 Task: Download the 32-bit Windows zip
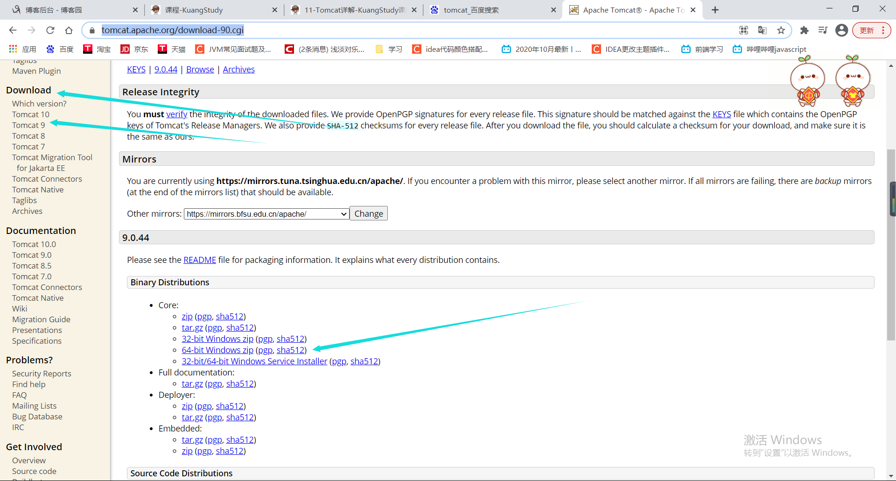217,339
